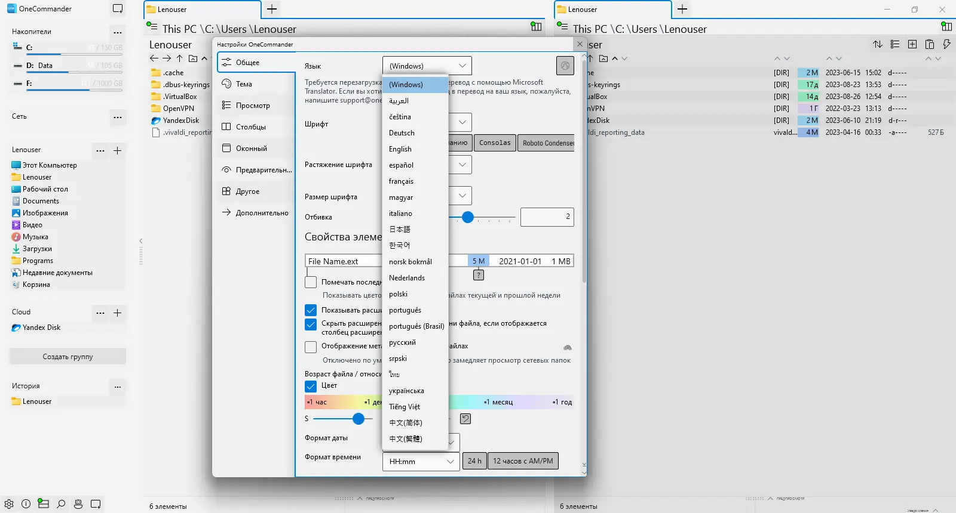Click the file age color gradient bar
Image resolution: width=956 pixels, height=513 pixels.
click(x=439, y=402)
